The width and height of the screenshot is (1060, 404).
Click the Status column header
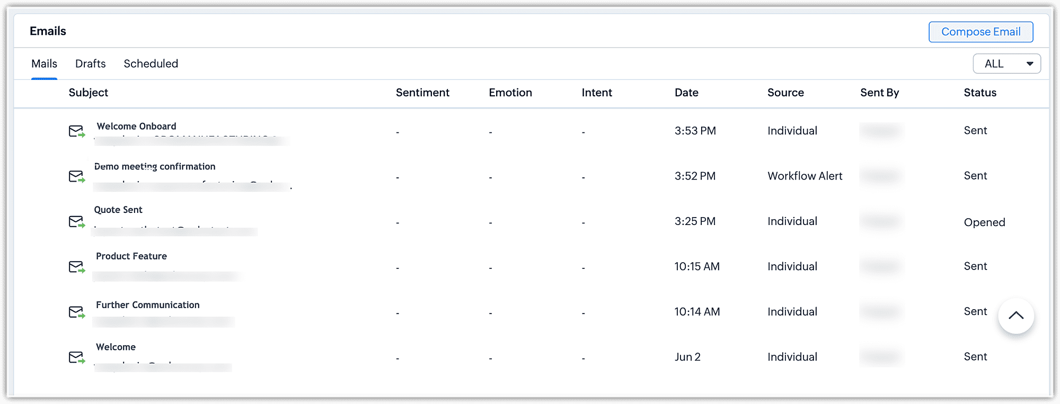point(980,93)
